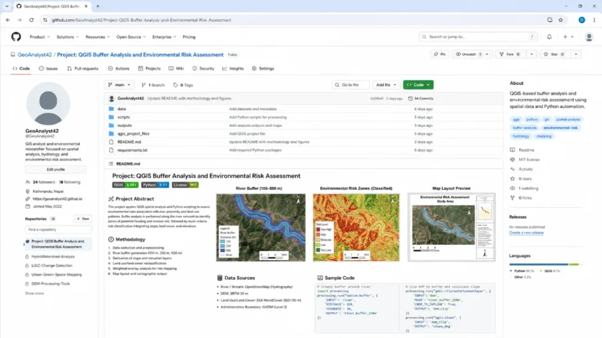Click the Show more repositories link
Viewport: 602px width, 338px height.
click(x=35, y=293)
